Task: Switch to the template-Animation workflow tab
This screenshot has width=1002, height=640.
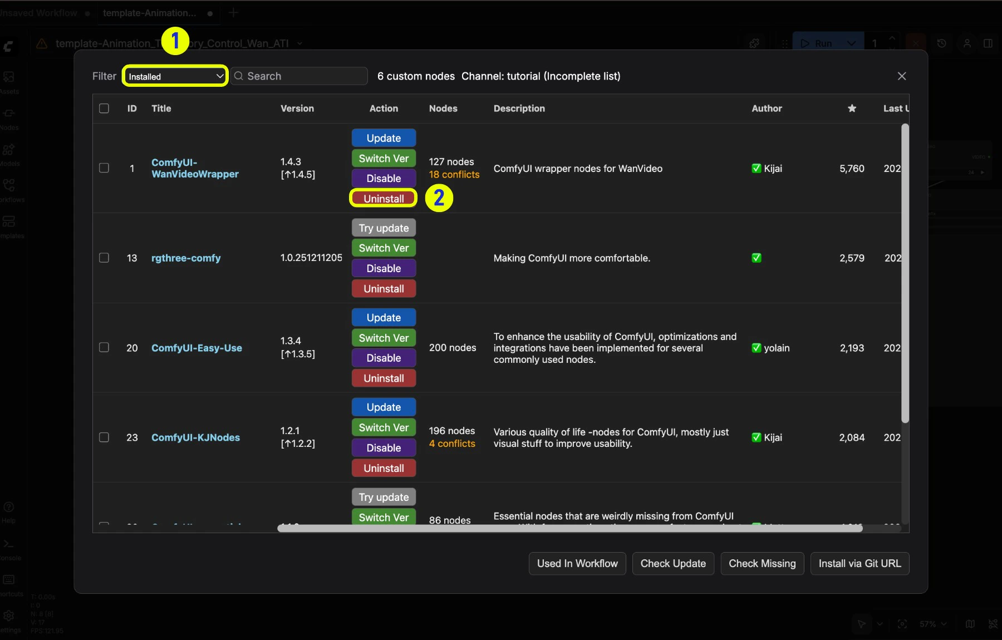Action: [149, 13]
